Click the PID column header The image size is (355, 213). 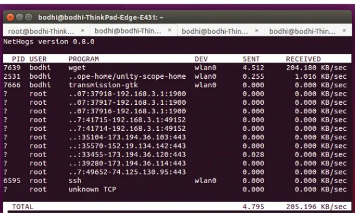click(x=19, y=59)
